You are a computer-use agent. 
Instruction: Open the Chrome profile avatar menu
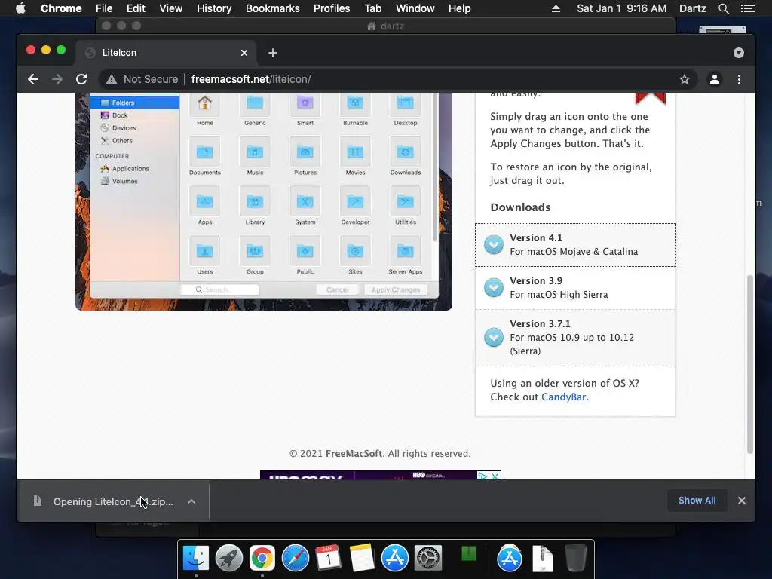pyautogui.click(x=715, y=79)
